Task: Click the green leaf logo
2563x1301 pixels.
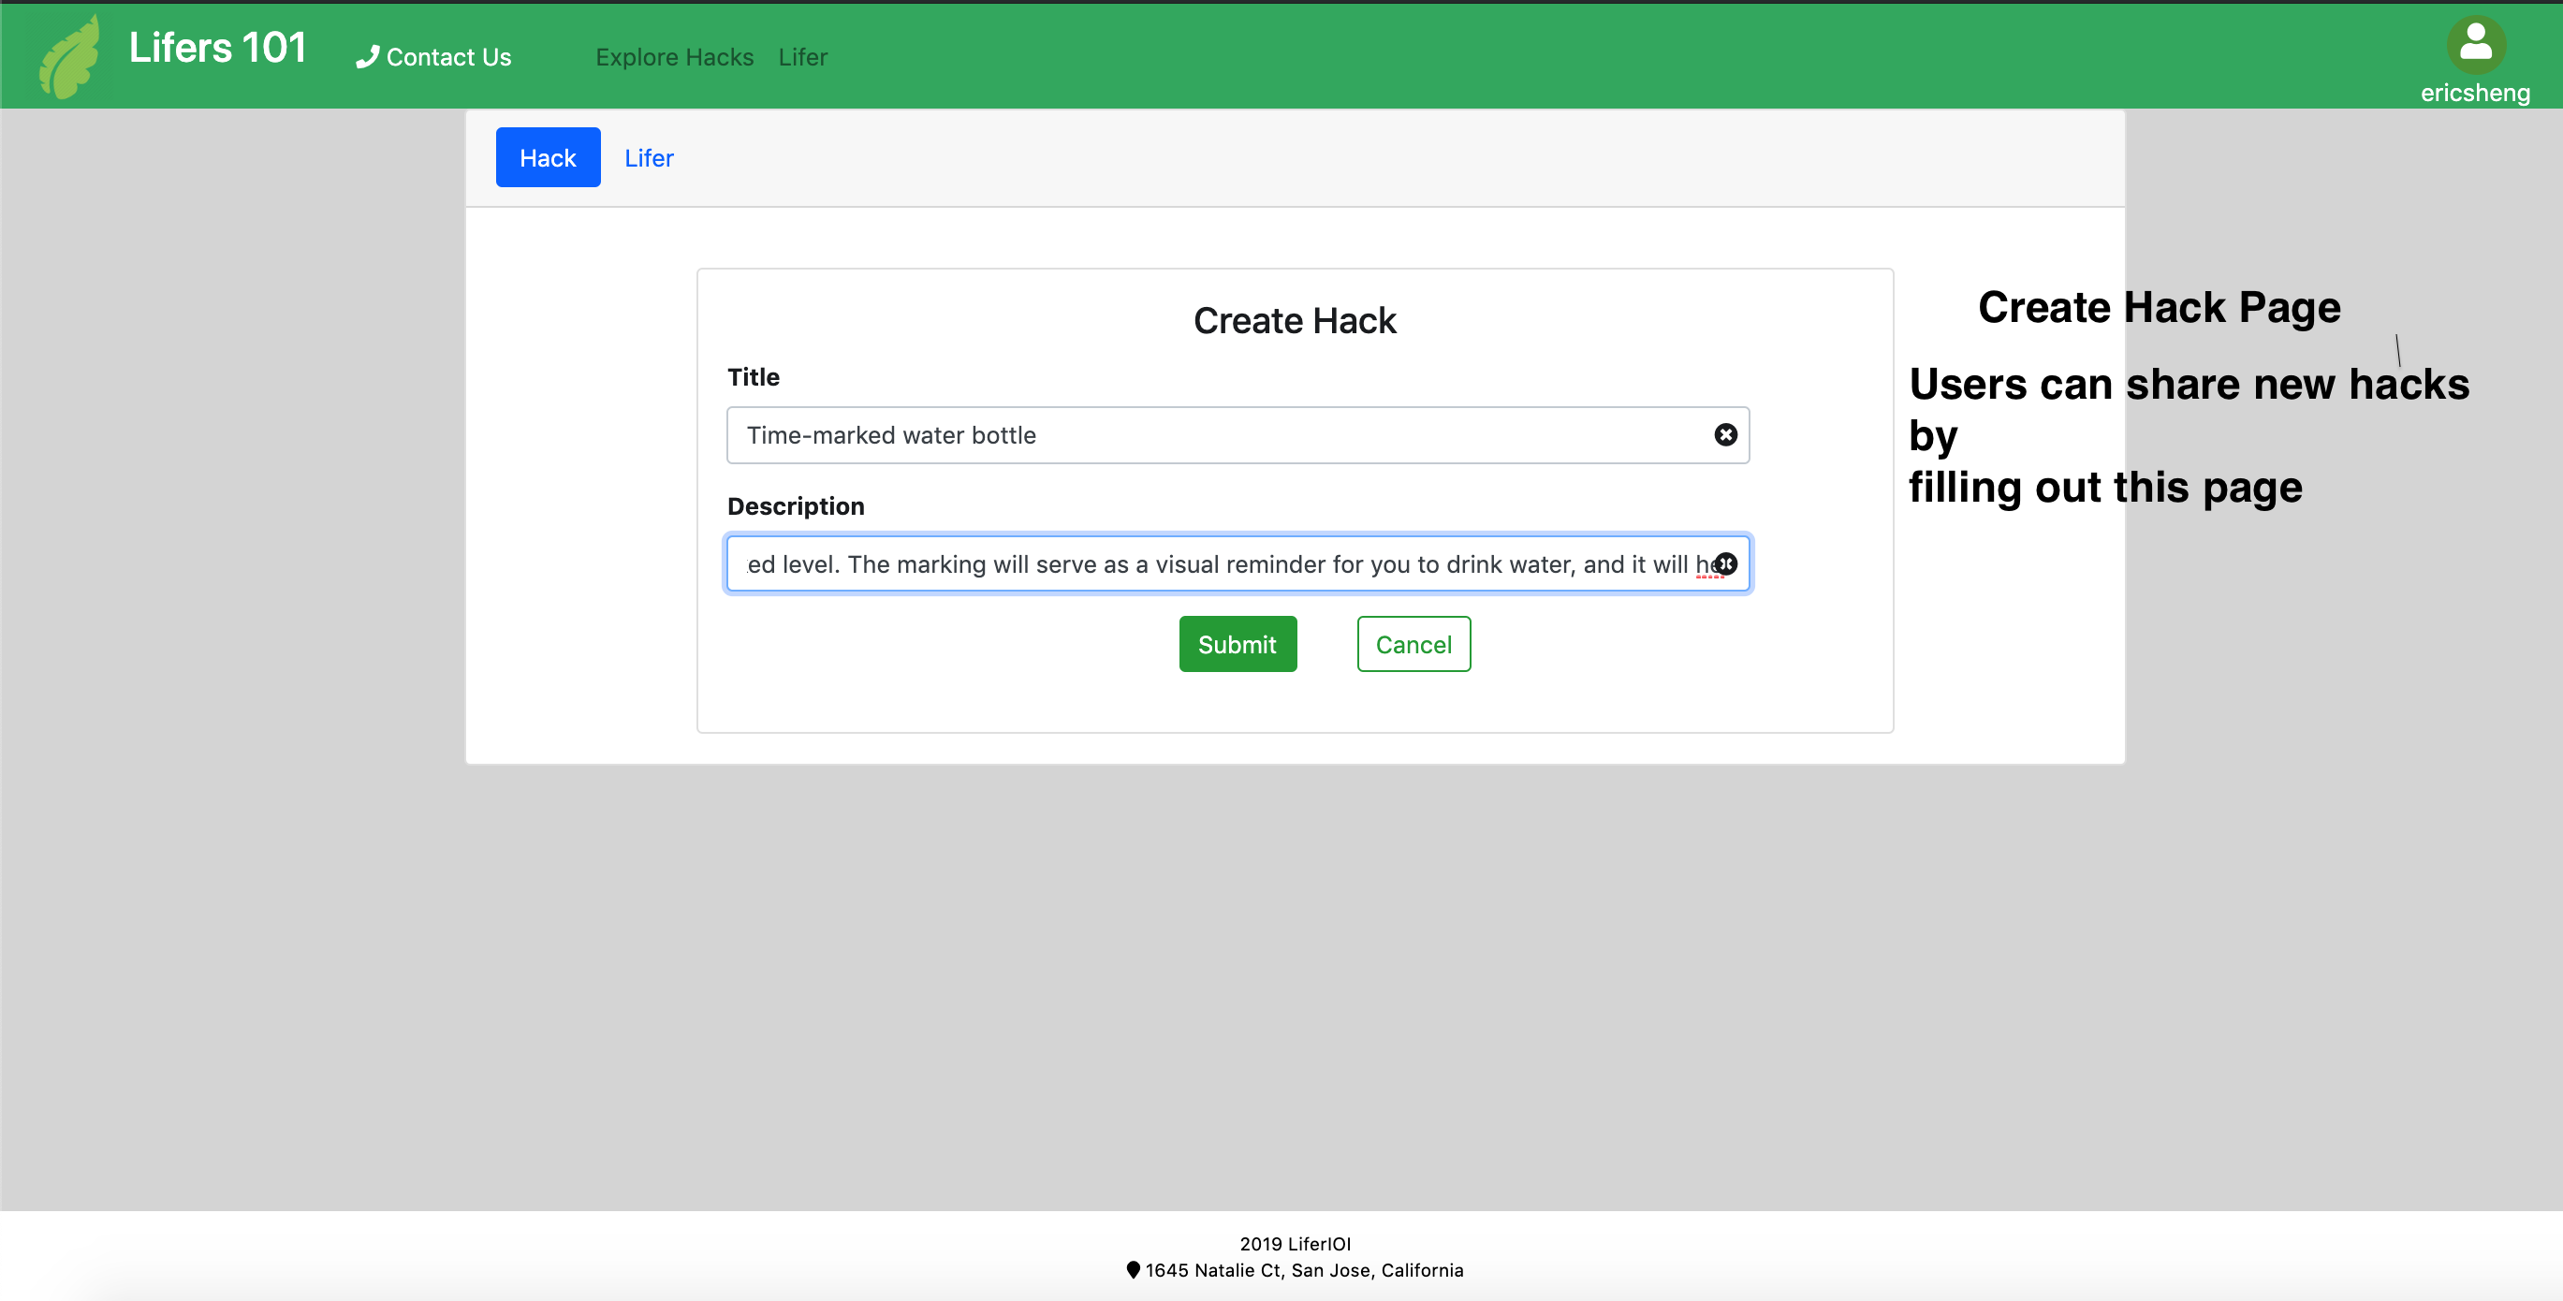Action: [x=69, y=58]
